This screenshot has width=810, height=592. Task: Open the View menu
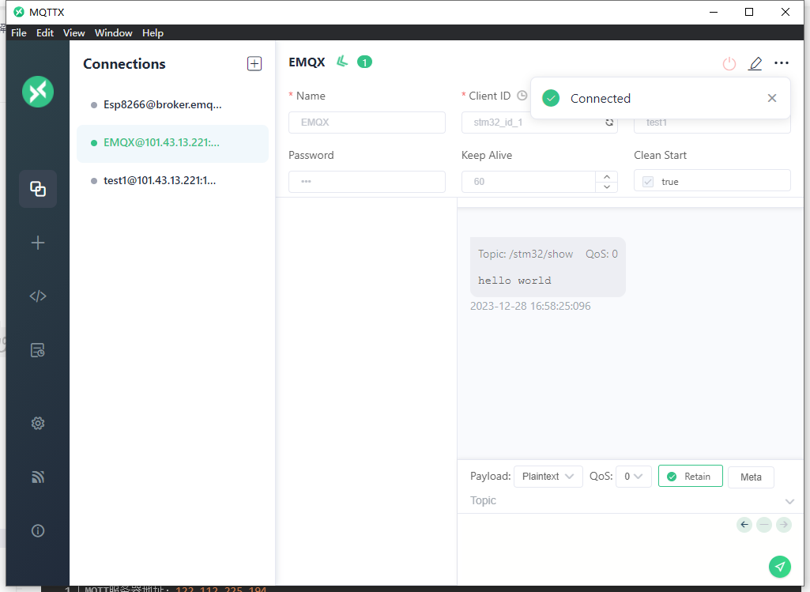point(73,33)
